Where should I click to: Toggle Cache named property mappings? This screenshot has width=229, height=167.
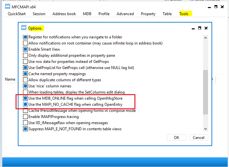tap(25, 74)
